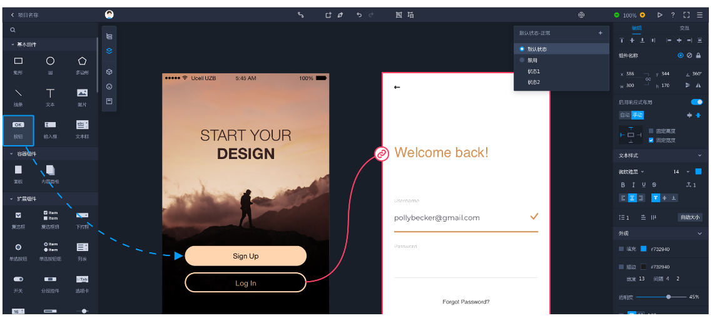Toggle the responsive layout (启用响应式布局) switch
This screenshot has width=712, height=318.
[696, 102]
